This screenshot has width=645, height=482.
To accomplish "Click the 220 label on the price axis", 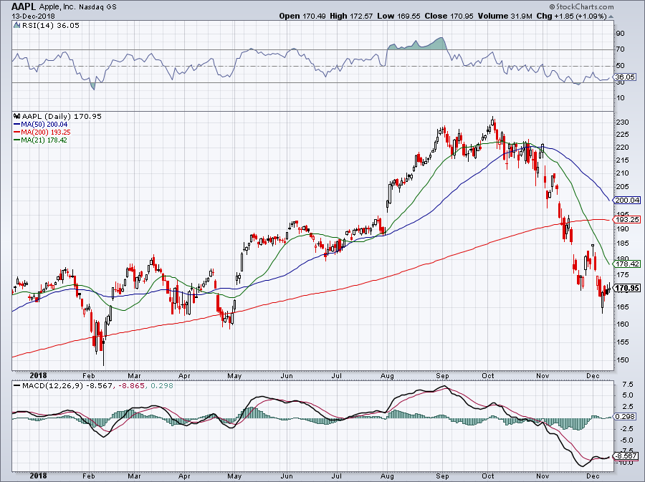I will 622,148.
